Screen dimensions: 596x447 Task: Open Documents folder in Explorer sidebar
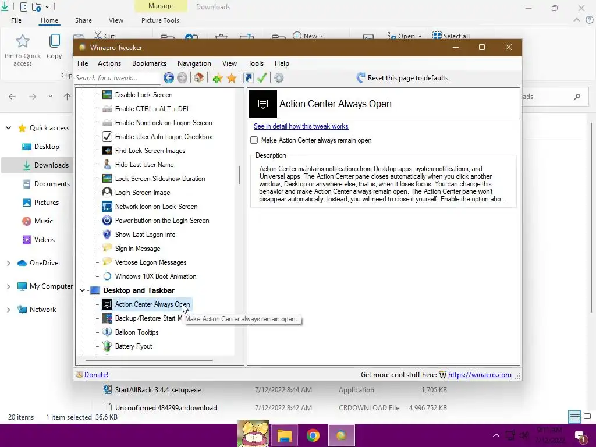[x=47, y=184]
